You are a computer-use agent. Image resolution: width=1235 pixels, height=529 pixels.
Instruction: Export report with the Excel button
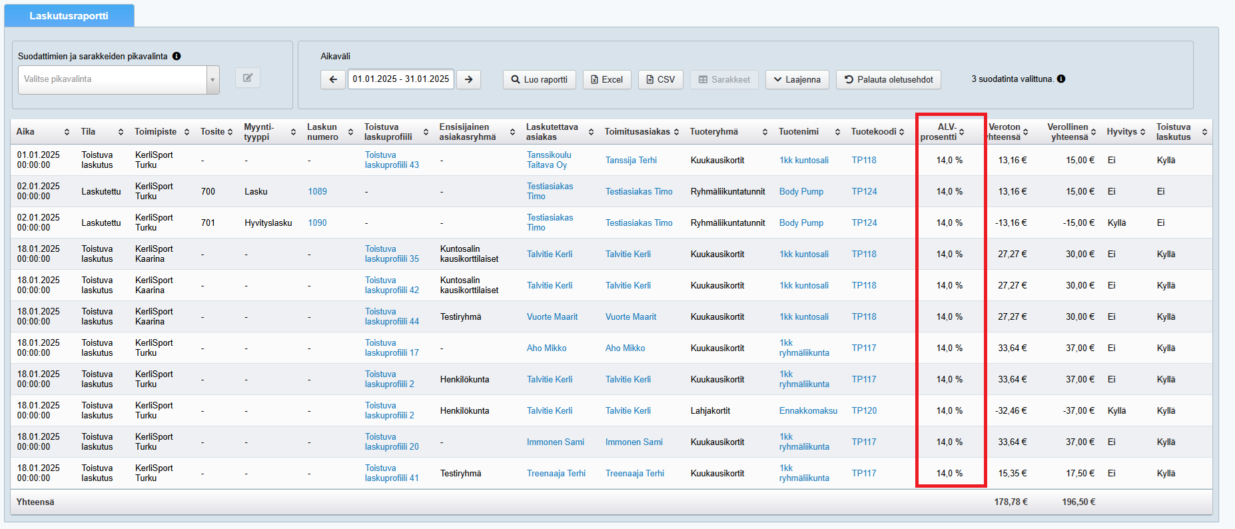(606, 79)
